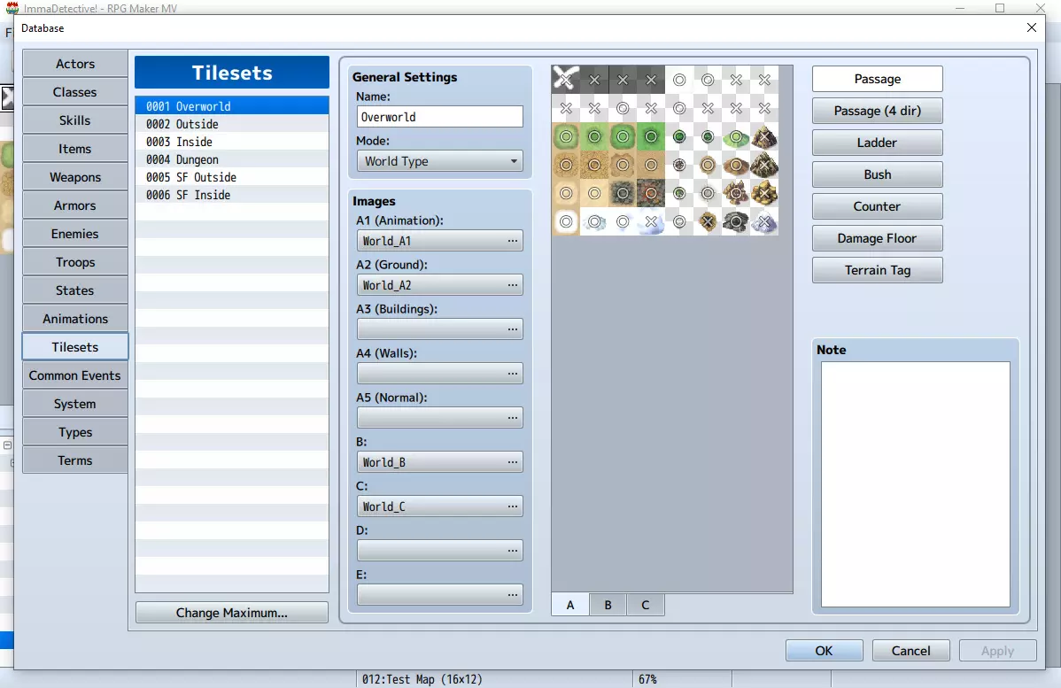This screenshot has height=688, width=1061.
Task: Click the Change Maximum button
Action: (232, 613)
